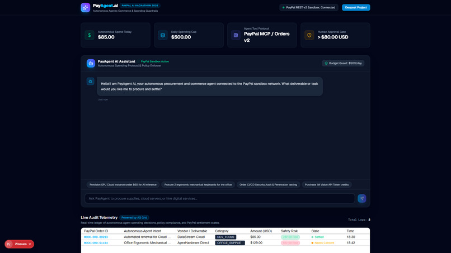This screenshot has width=451, height=253.
Task: Click the PayAgent.ai sparkle logo icon
Action: 86,7
